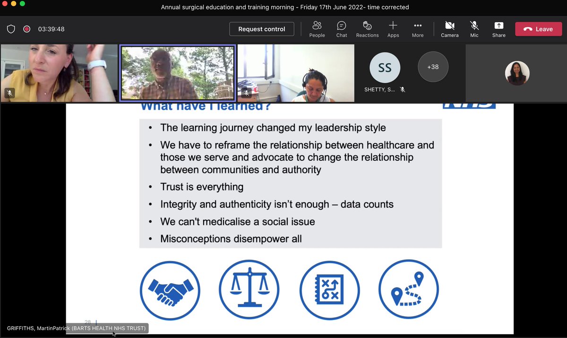567x338 pixels.
Task: Click the self-view profile picture tile
Action: [517, 73]
